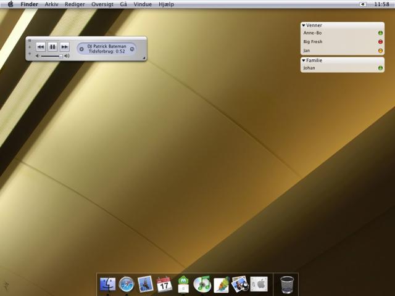Image resolution: width=395 pixels, height=296 pixels.
Task: Click the volume icon in menu bar
Action: 363,4
